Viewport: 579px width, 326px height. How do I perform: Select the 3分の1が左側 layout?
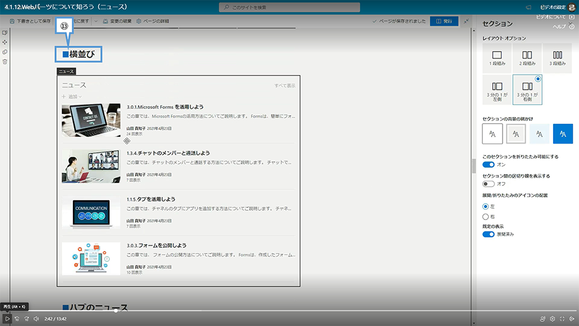coord(497,90)
